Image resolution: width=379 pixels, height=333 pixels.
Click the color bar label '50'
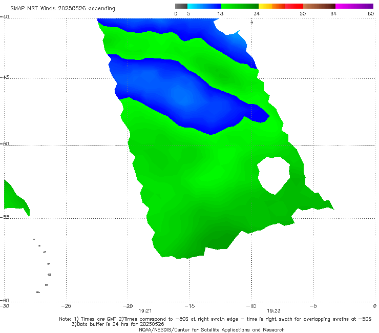tap(303, 13)
